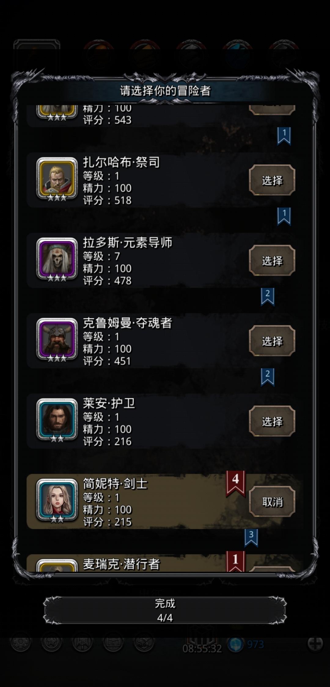
Task: Open 简妮特·剑士 portrait icon
Action: pyautogui.click(x=57, y=500)
